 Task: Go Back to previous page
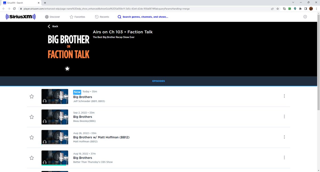tap(53, 26)
